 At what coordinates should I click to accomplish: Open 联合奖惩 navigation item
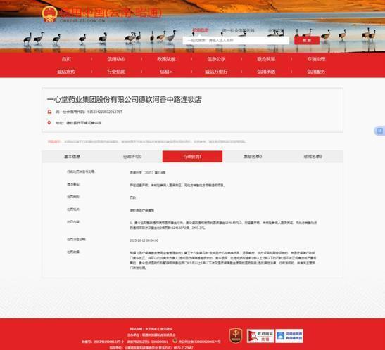[266, 59]
